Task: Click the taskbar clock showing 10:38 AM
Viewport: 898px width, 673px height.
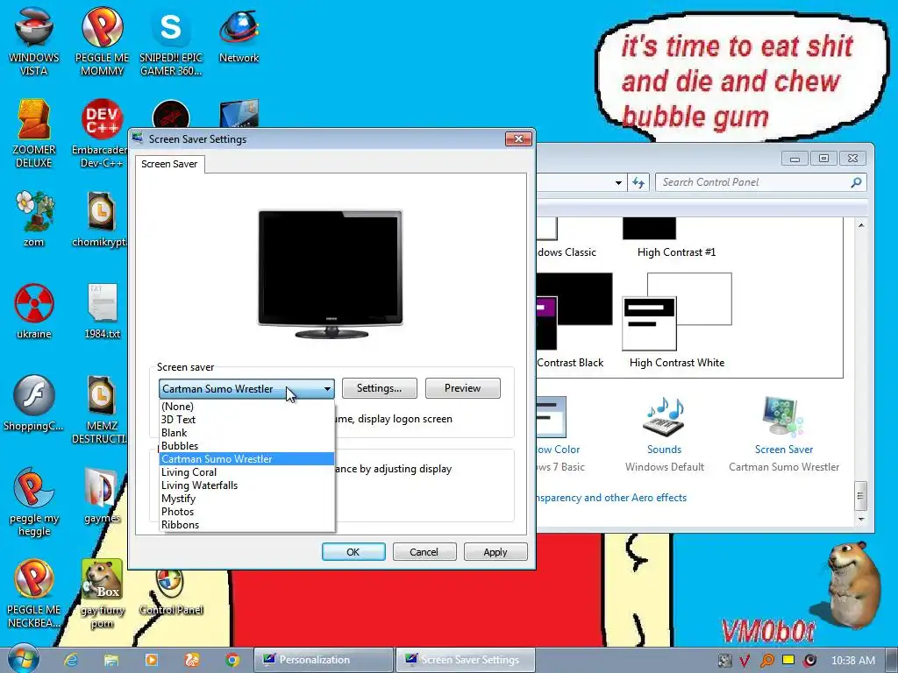Action: coord(852,661)
